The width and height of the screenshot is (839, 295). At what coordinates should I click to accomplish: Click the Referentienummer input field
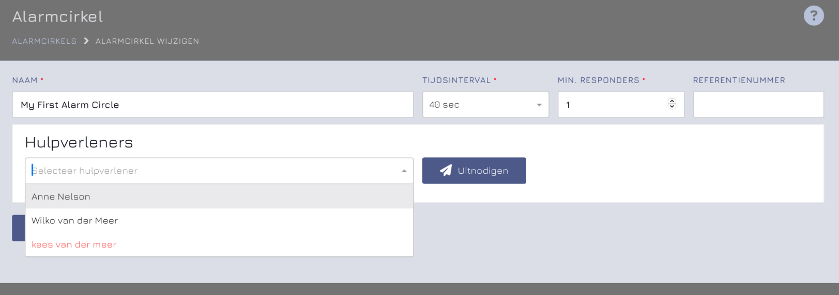tap(758, 105)
